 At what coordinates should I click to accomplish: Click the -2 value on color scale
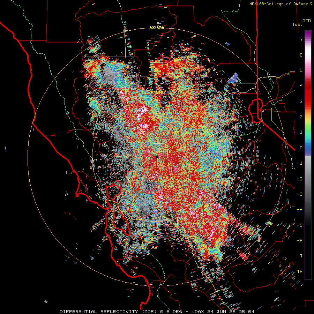point(300,179)
